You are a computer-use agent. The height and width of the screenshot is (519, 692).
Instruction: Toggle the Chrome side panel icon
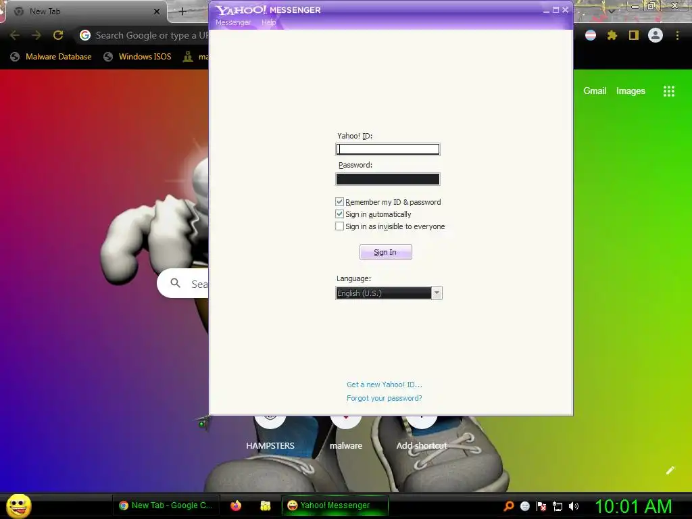634,35
